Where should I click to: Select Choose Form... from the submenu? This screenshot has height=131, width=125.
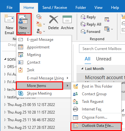(x=96, y=117)
